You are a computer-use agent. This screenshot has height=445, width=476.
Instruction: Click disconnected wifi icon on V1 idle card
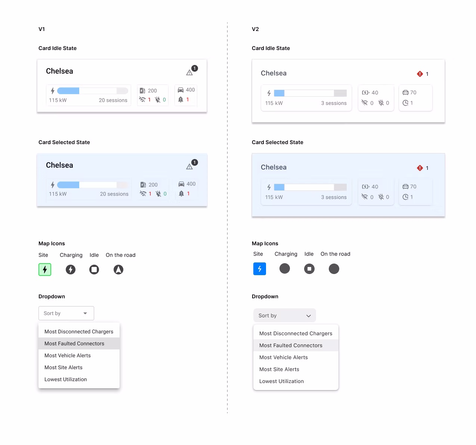click(x=142, y=100)
